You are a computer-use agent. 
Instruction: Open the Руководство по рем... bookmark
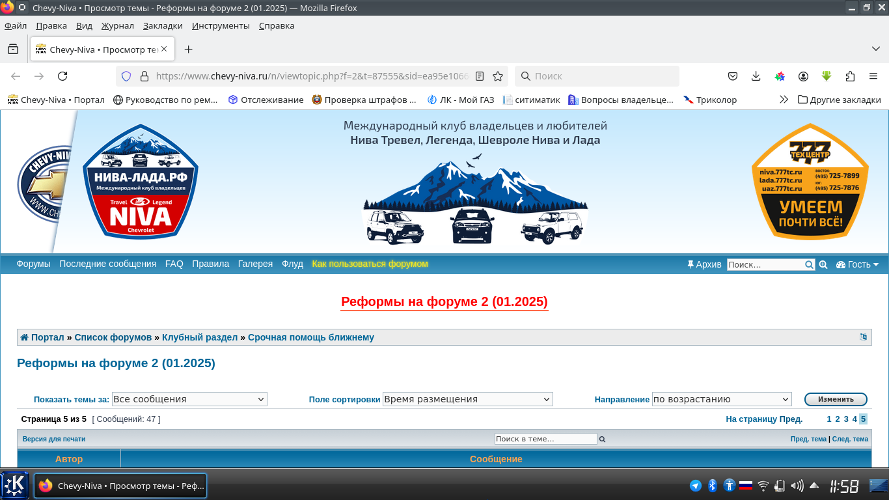(165, 100)
